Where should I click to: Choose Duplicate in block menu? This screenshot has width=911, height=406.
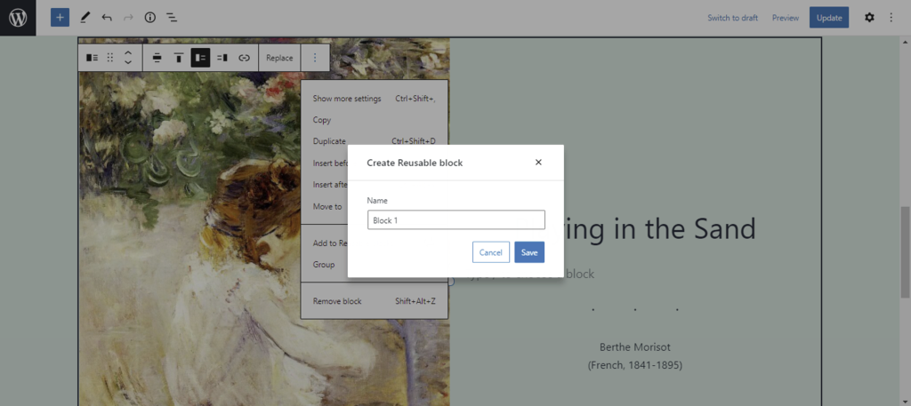coord(375,141)
